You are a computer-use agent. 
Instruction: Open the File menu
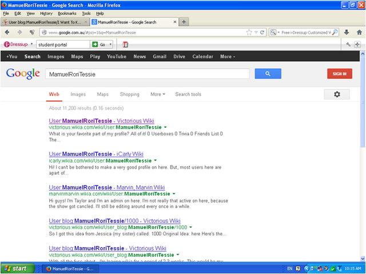(x=6, y=14)
